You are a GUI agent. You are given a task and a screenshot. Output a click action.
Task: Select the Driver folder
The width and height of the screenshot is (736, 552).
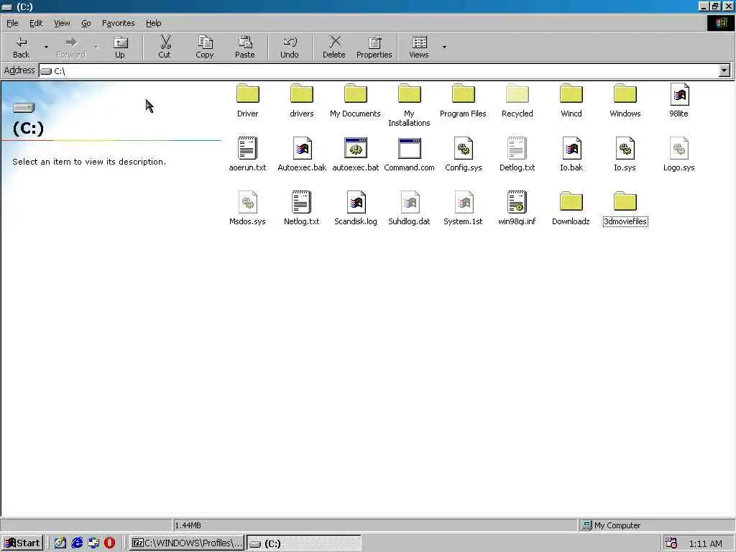tap(247, 101)
